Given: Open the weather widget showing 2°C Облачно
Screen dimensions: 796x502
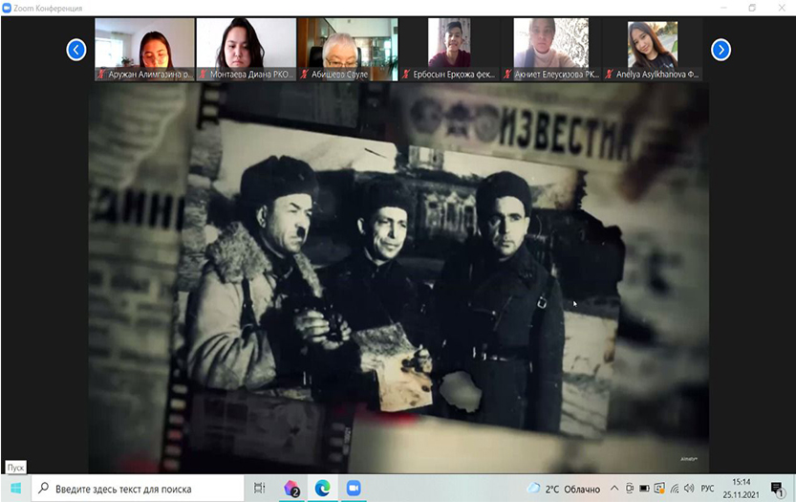Looking at the screenshot, I should pyautogui.click(x=564, y=489).
